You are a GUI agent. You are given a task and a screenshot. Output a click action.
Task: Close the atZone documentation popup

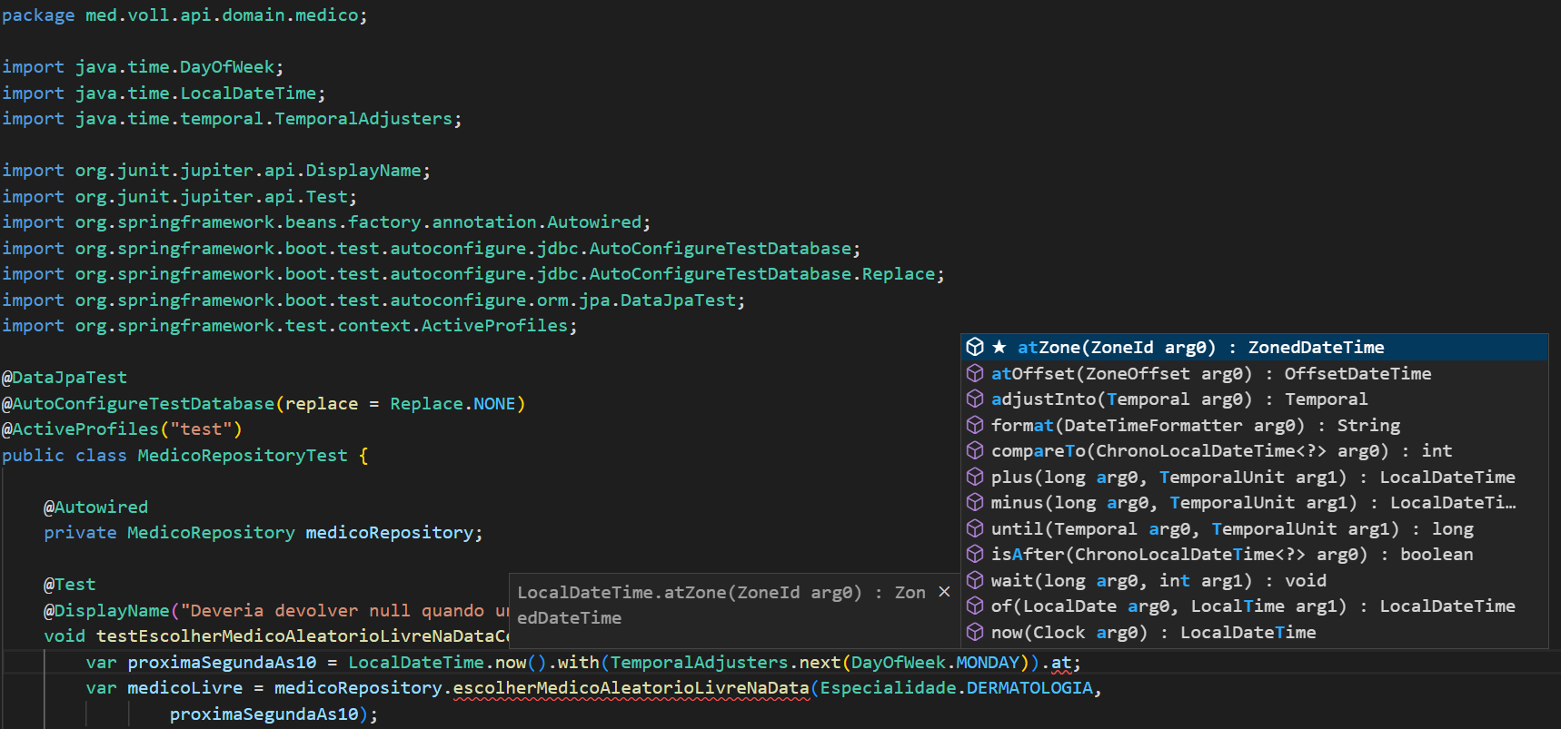[x=944, y=592]
